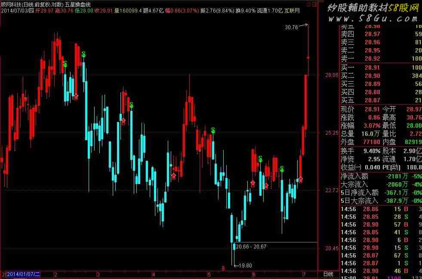Select the 买四 28.88 order book row
This screenshot has width=422, height=279.
[x=381, y=92]
